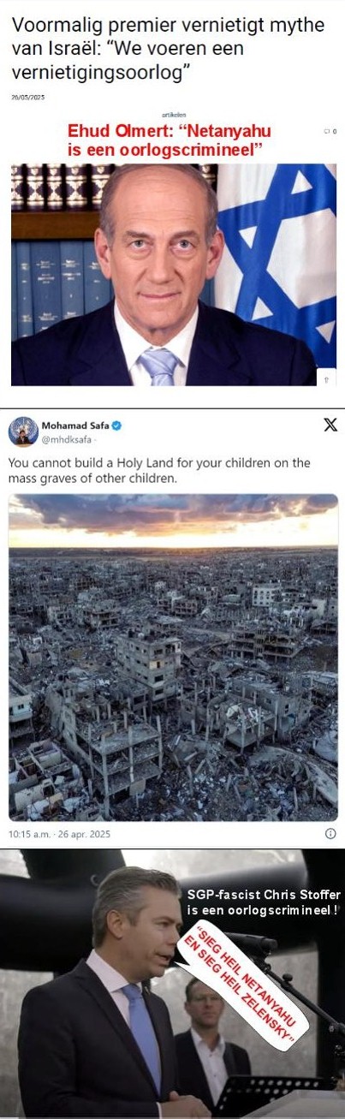Click the tweet timestamp 10:15 a.m. 26 apr. 2025

(x=60, y=833)
